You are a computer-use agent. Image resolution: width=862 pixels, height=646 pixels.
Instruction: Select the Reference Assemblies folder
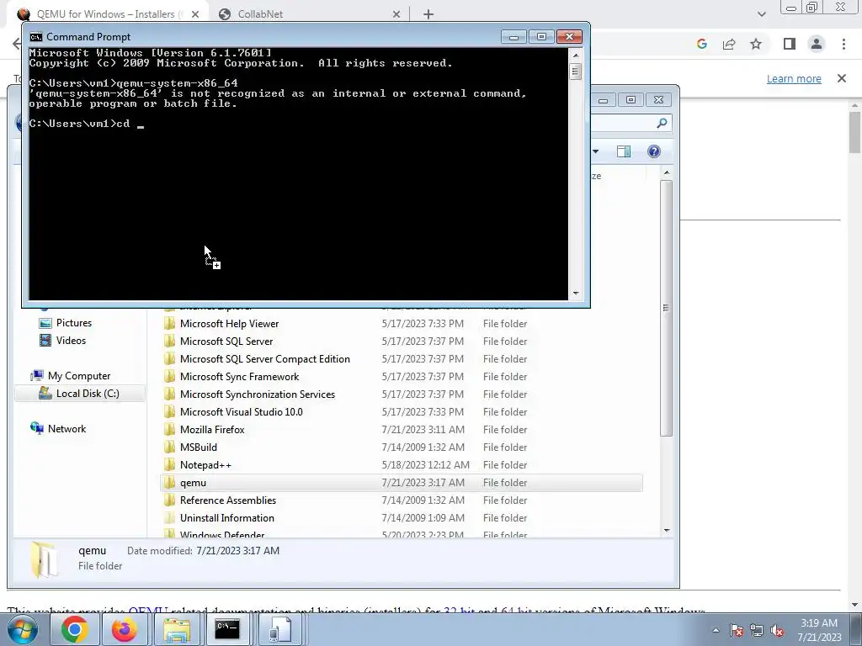(x=227, y=500)
